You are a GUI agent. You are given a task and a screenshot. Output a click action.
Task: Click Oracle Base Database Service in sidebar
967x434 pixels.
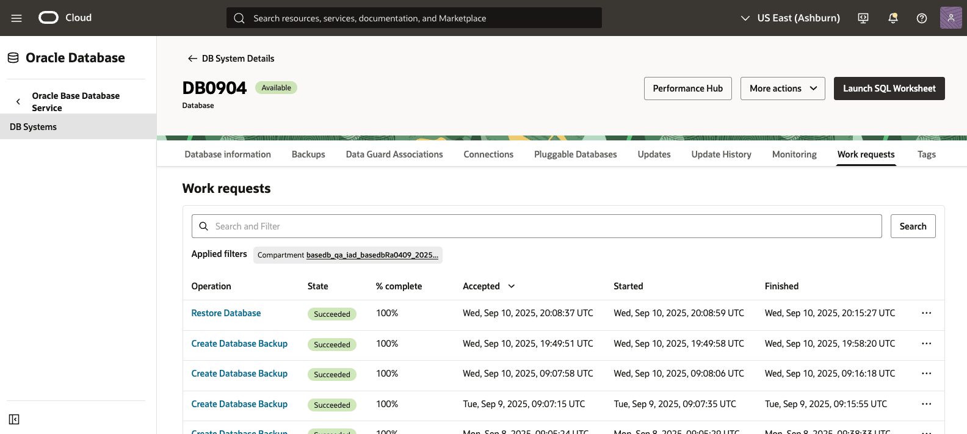pos(76,102)
